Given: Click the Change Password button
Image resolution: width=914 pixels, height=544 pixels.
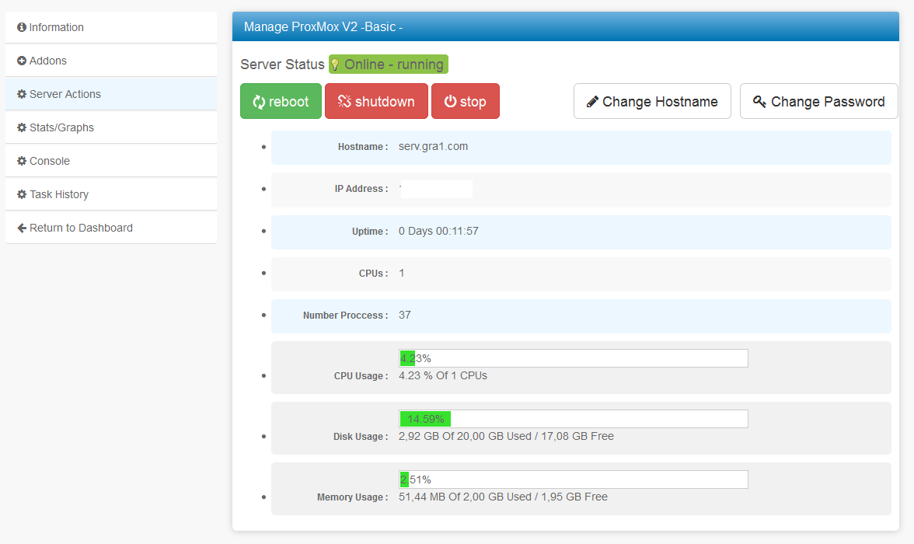Looking at the screenshot, I should pyautogui.click(x=819, y=101).
